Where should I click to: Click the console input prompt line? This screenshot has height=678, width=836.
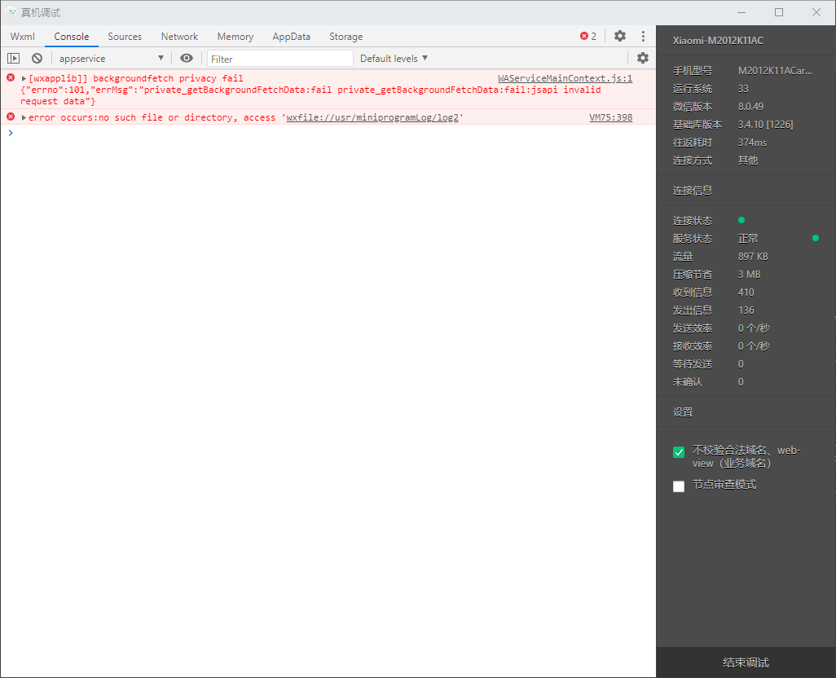tap(328, 132)
